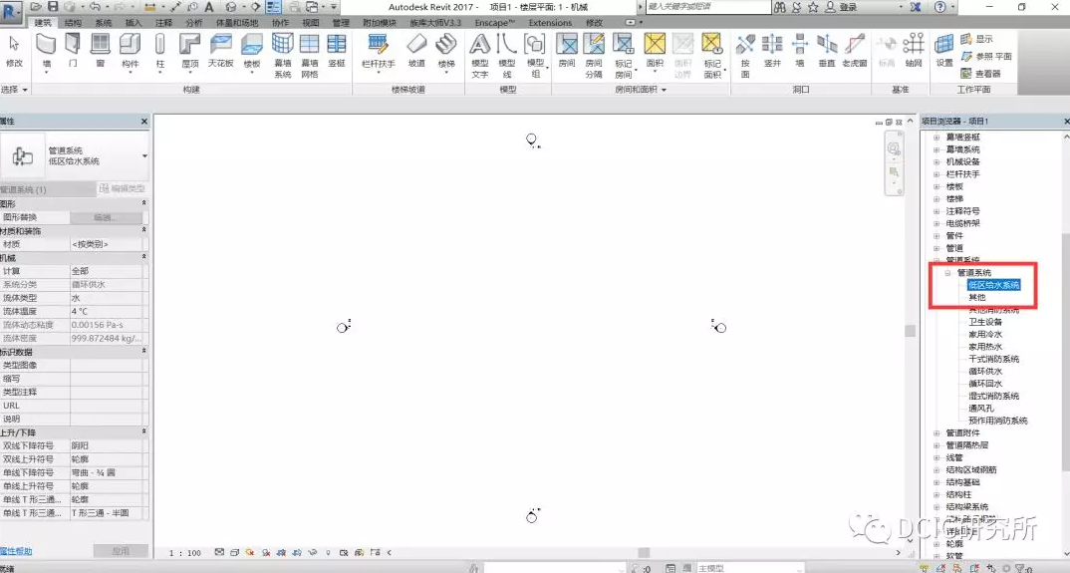The height and width of the screenshot is (573, 1070).
Task: Select the Component (构件) tool
Action: click(130, 51)
